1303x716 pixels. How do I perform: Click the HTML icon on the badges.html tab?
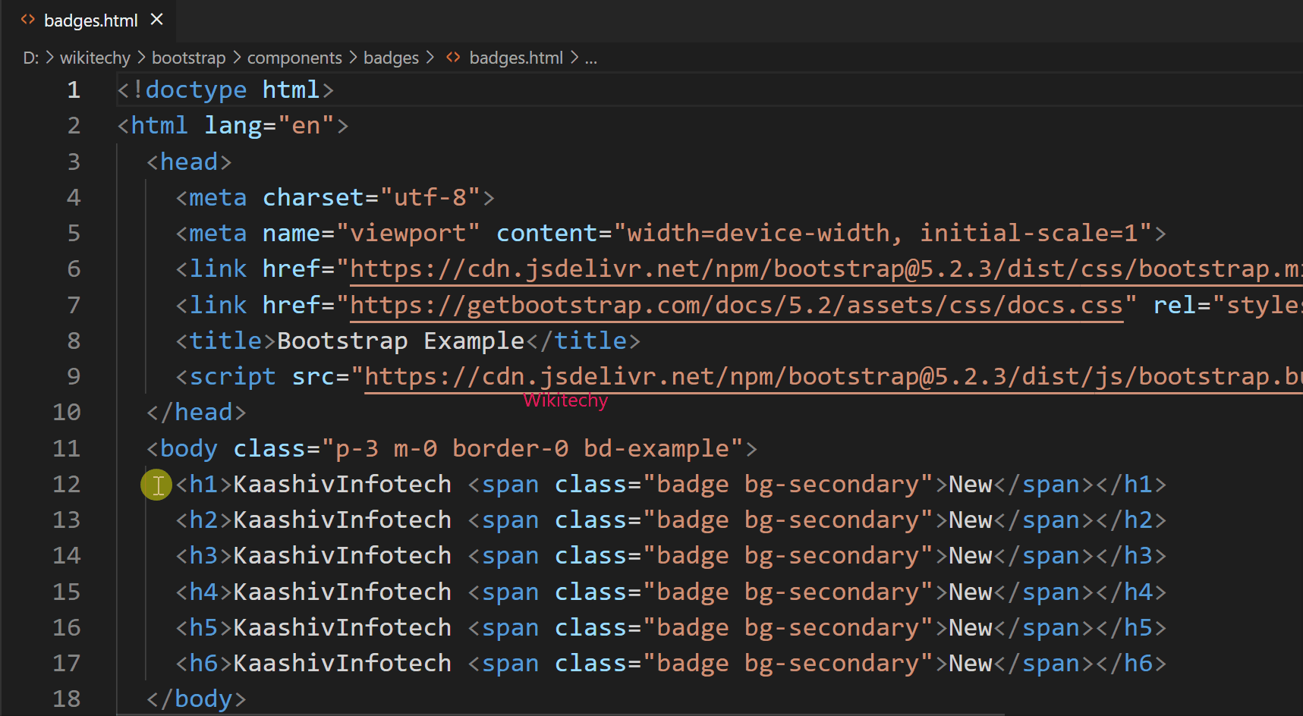click(27, 20)
